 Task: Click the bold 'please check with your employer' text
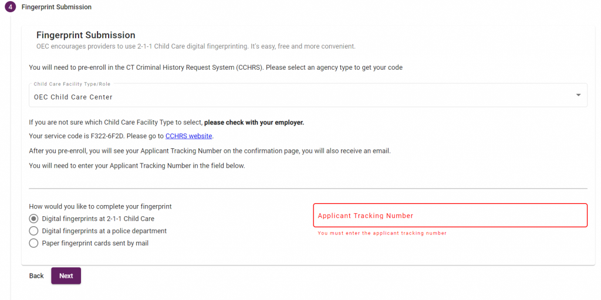click(x=254, y=123)
